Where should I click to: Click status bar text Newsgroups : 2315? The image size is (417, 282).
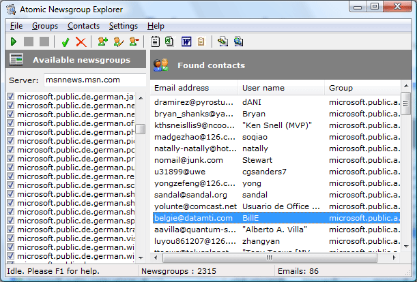(x=179, y=271)
